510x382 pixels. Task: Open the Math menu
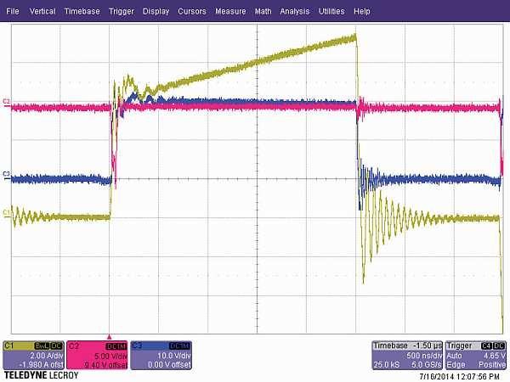(x=263, y=12)
